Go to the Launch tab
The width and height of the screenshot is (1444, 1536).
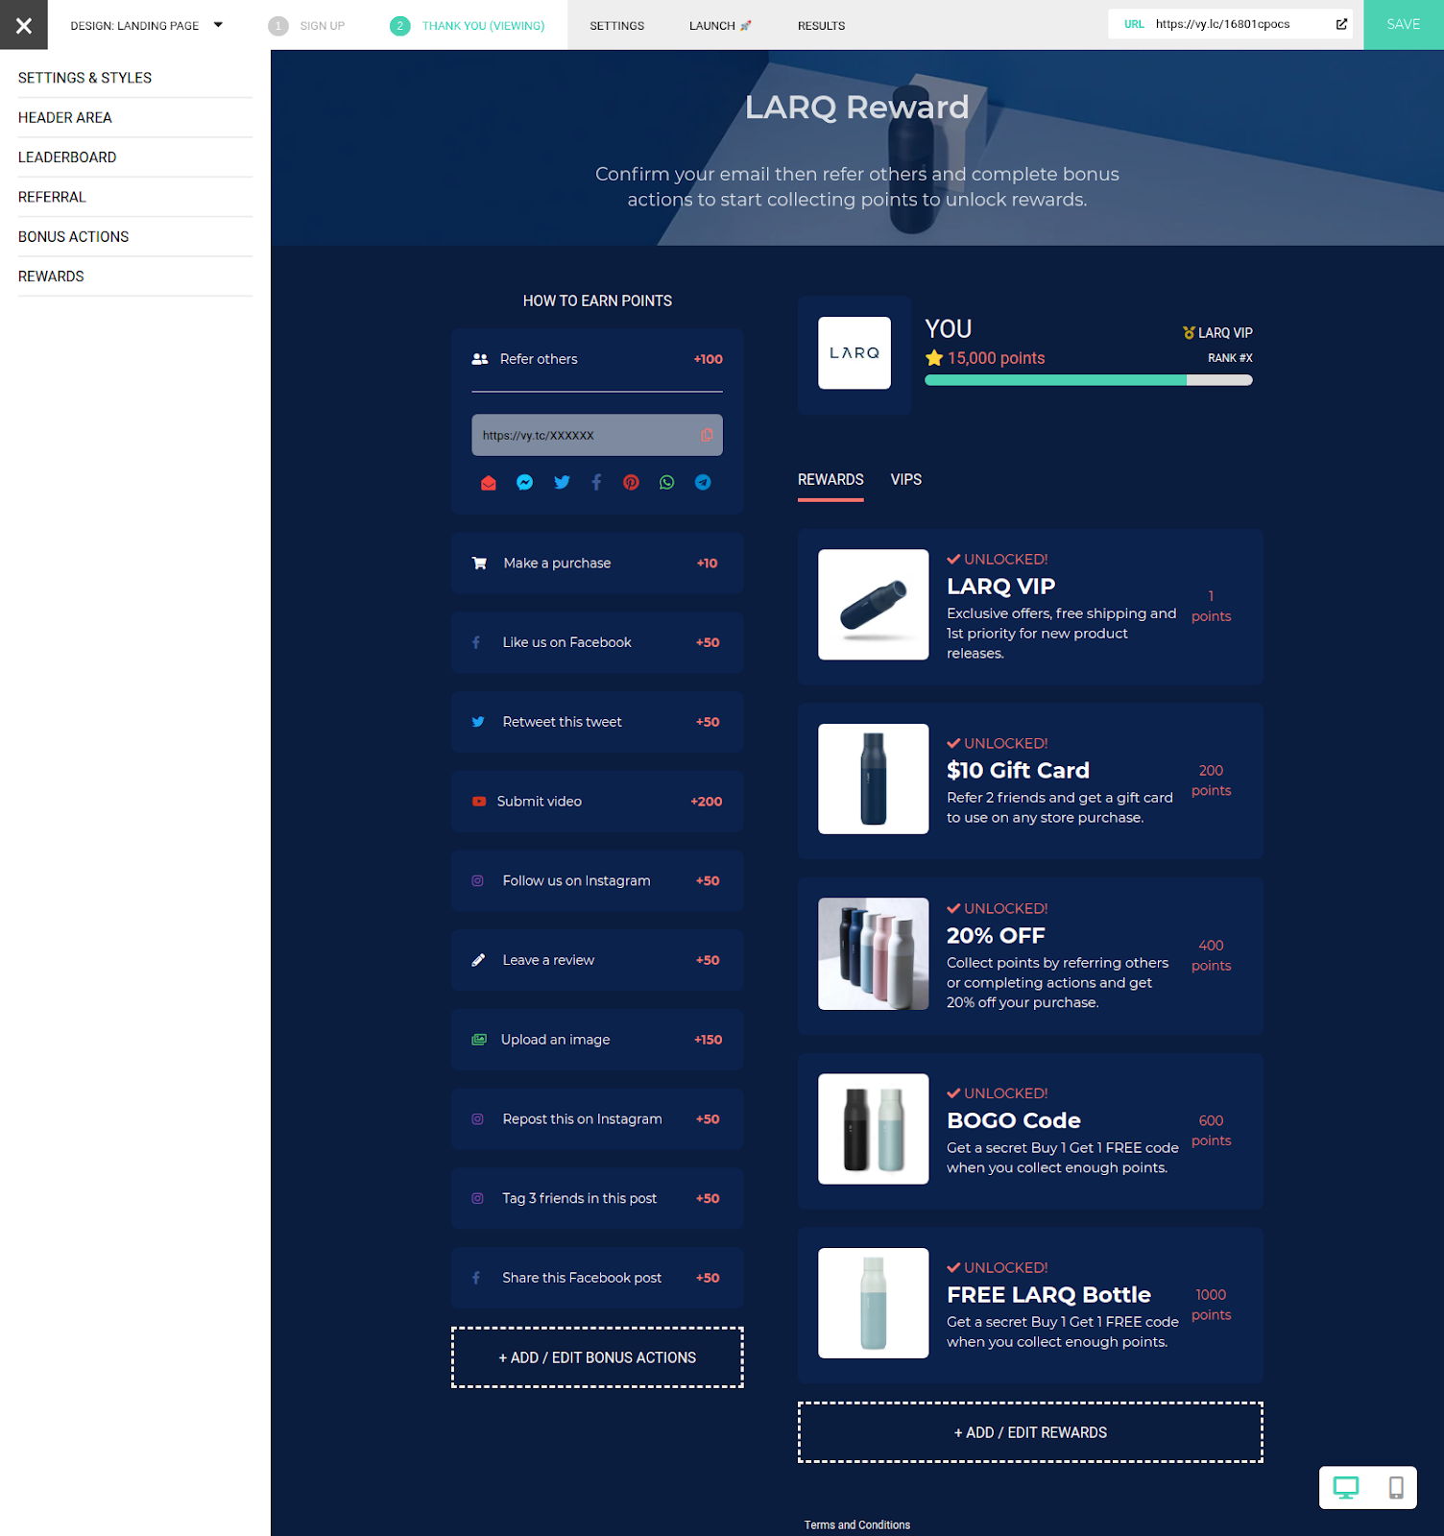(x=720, y=26)
